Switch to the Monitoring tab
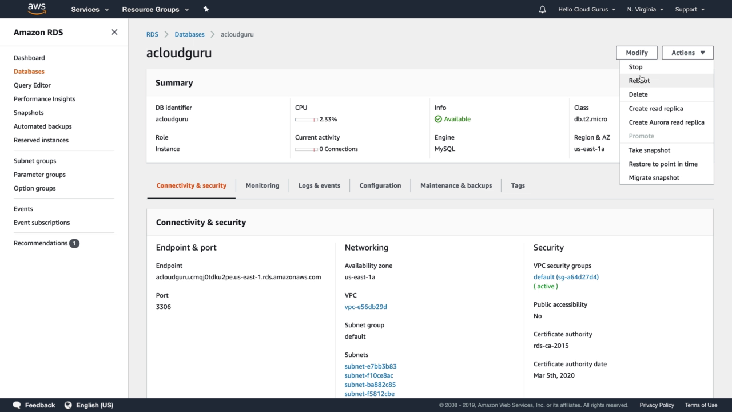This screenshot has width=732, height=412. click(262, 185)
